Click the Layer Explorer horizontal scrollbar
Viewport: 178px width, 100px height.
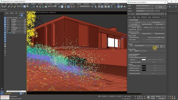[16, 91]
